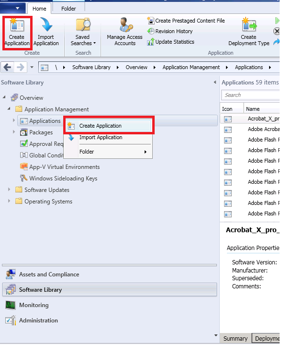Click Create Deployment Type
The width and height of the screenshot is (282, 345).
point(248,32)
